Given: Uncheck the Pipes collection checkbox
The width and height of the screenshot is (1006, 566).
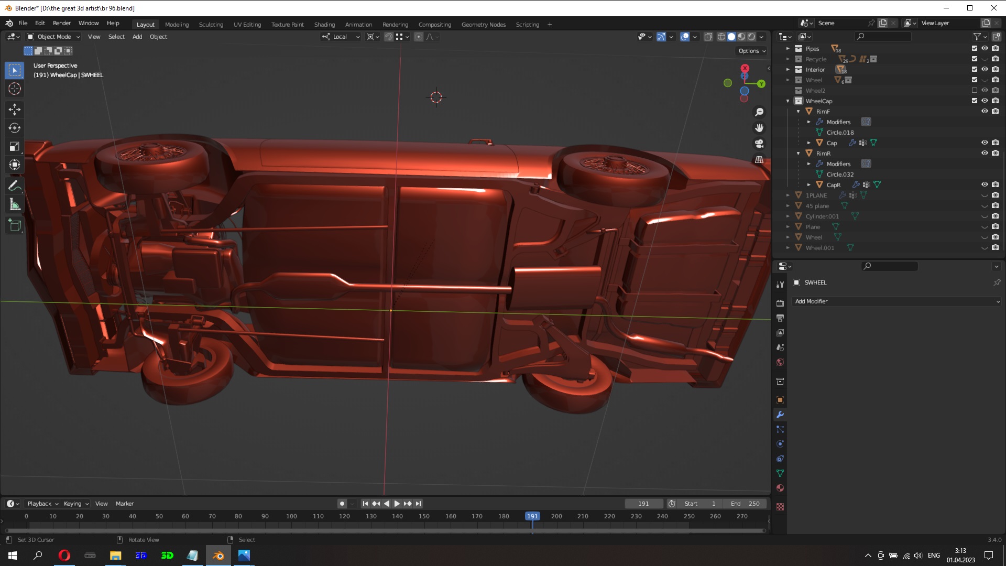Looking at the screenshot, I should 975,48.
